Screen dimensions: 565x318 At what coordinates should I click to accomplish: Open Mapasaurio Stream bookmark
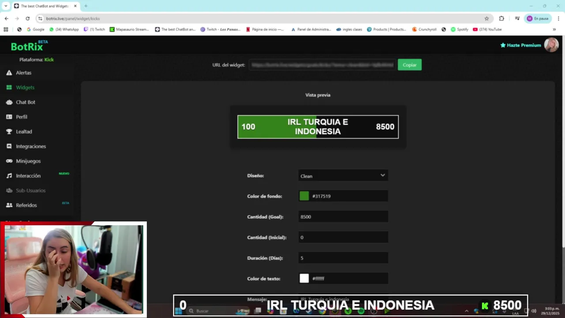(x=129, y=30)
